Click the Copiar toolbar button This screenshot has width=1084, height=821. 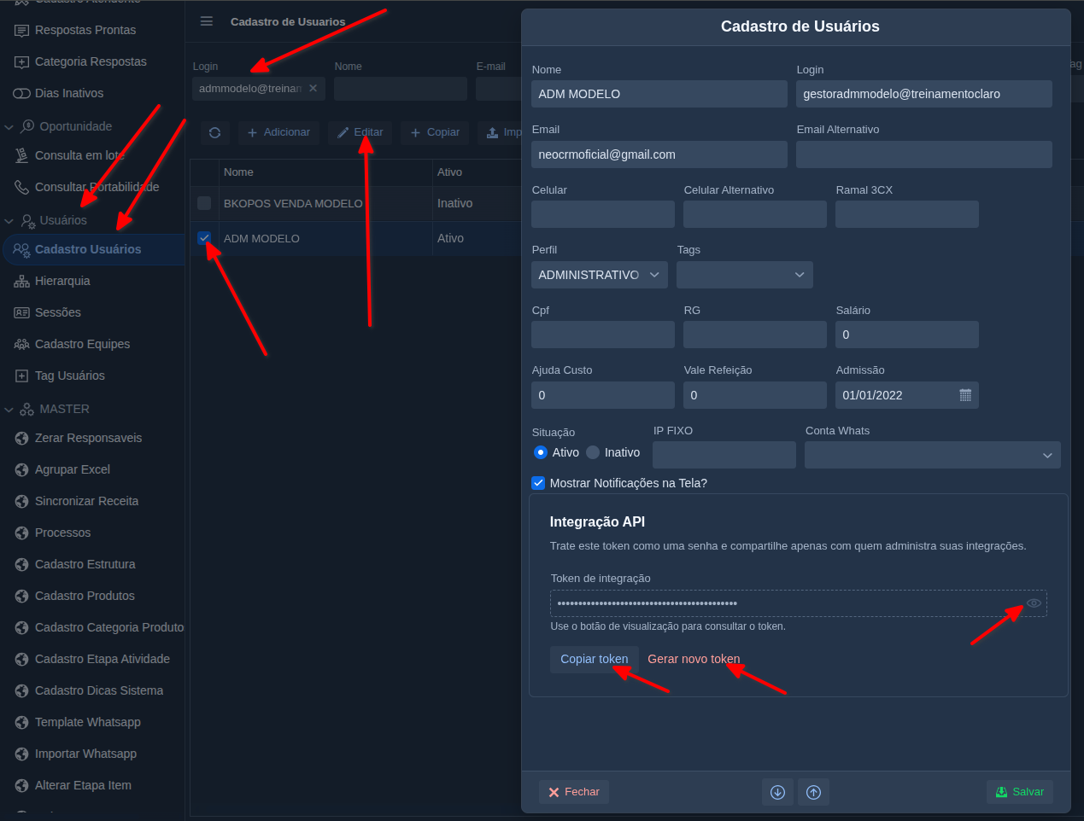pos(435,132)
